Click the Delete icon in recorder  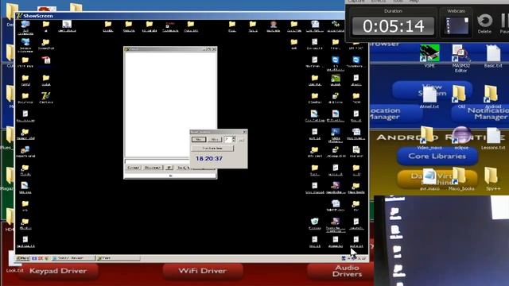(484, 23)
